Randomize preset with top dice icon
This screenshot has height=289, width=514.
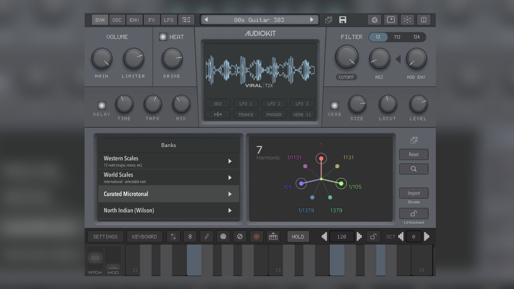click(329, 20)
